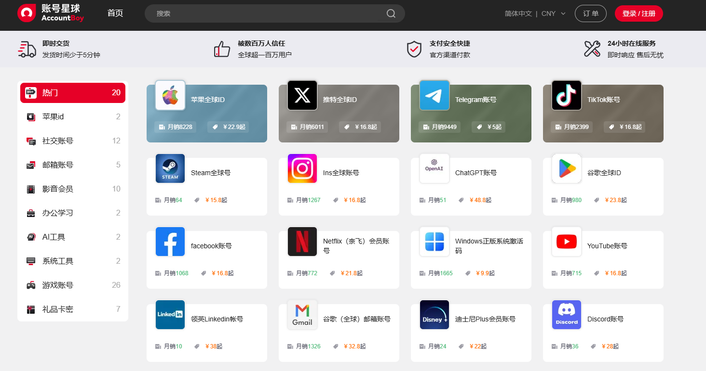Open the 订单 button
This screenshot has width=706, height=371.
tap(591, 13)
